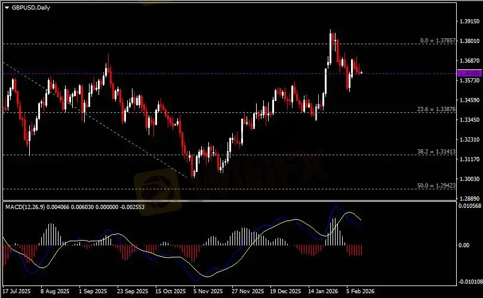Click the purple current price tag

point(469,73)
